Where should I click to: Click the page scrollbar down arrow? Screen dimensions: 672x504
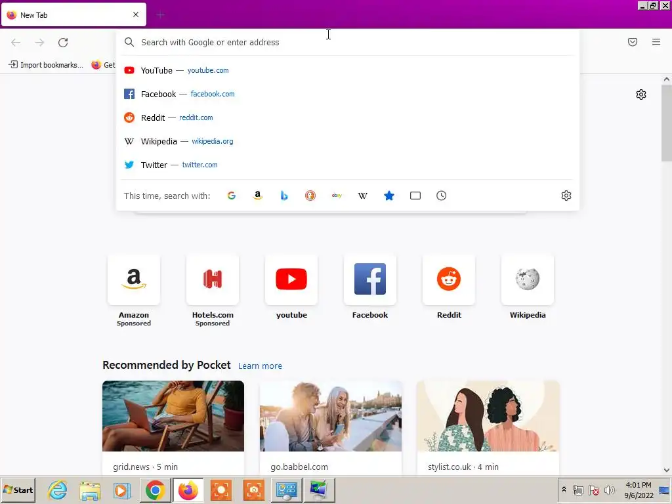(667, 470)
